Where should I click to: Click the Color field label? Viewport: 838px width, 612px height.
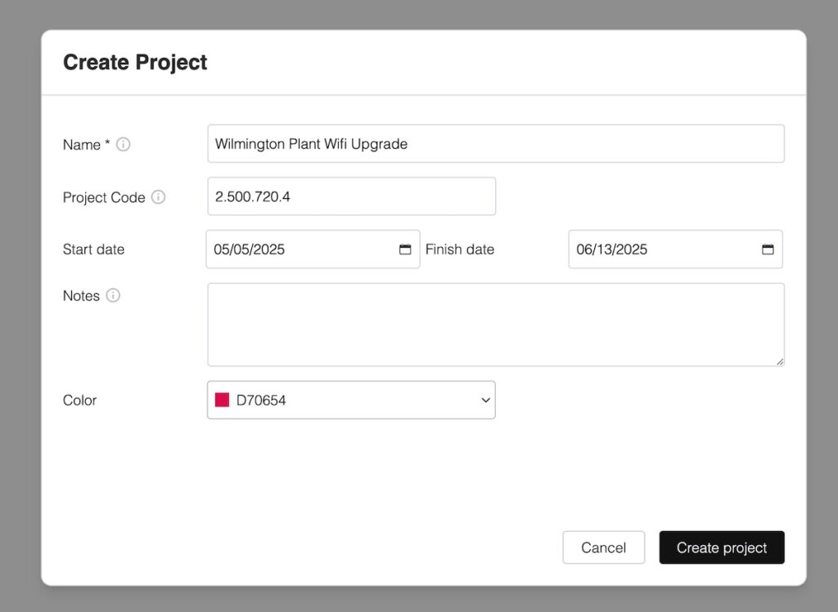79,400
